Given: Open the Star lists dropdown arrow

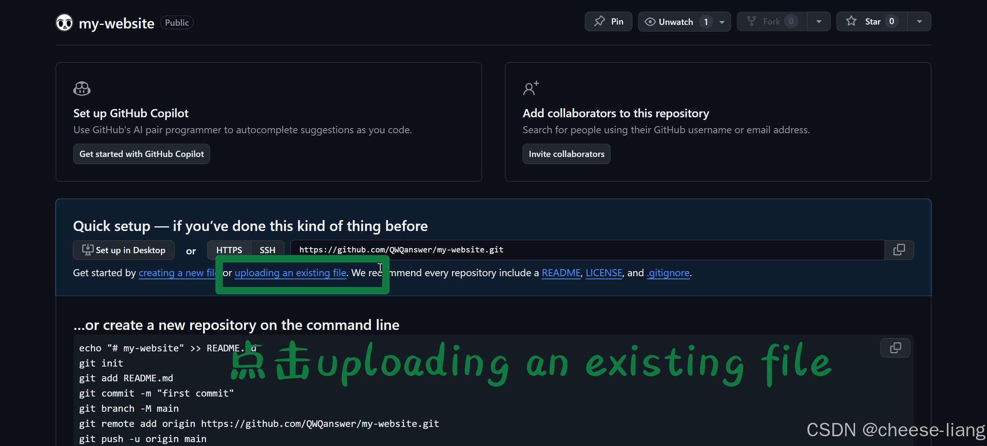Looking at the screenshot, I should (919, 22).
